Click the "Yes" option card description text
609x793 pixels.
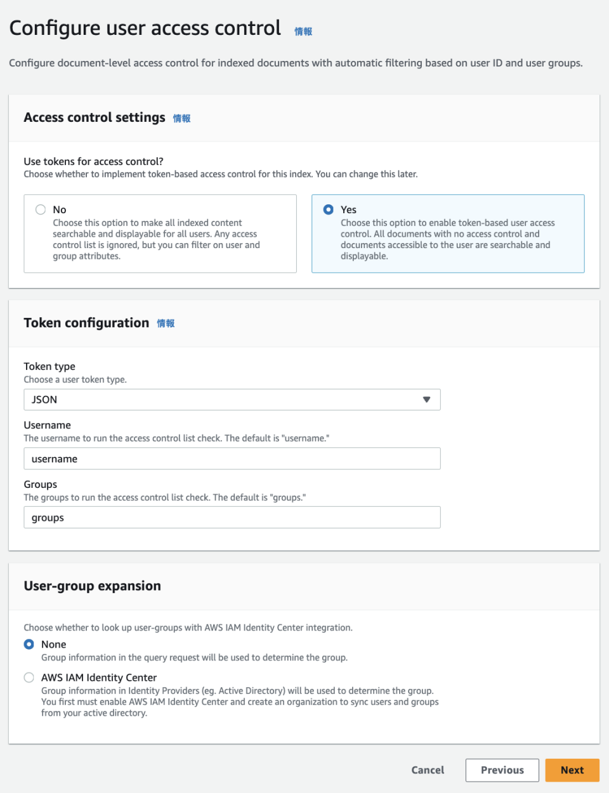445,239
